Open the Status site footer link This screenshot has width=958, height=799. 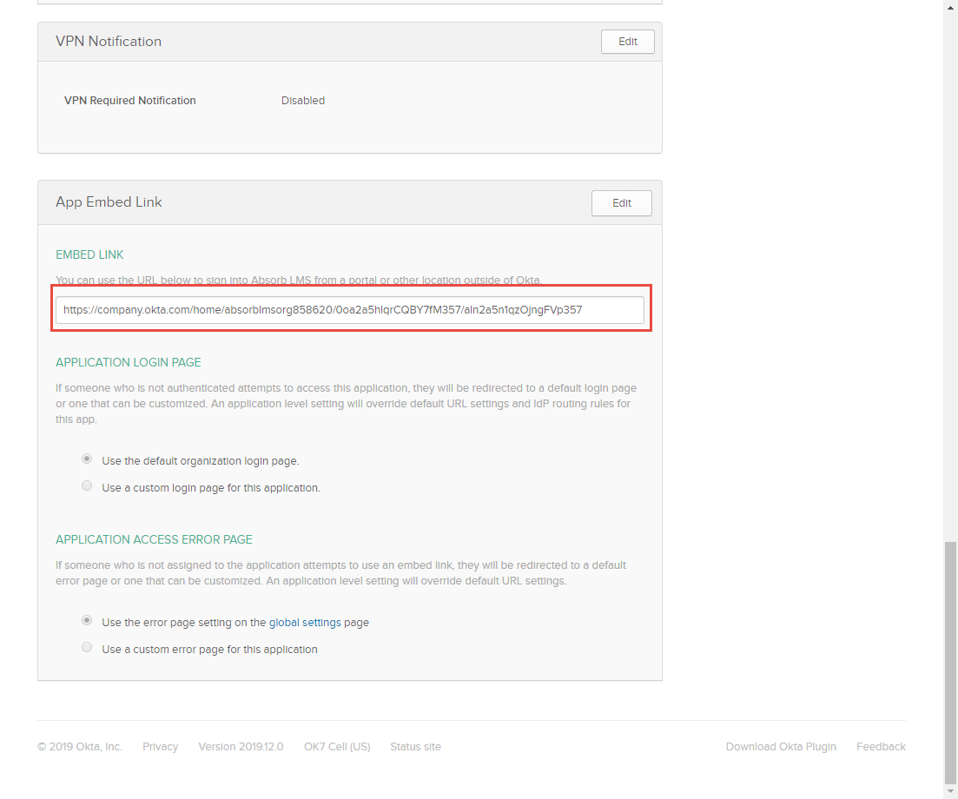[x=415, y=747]
